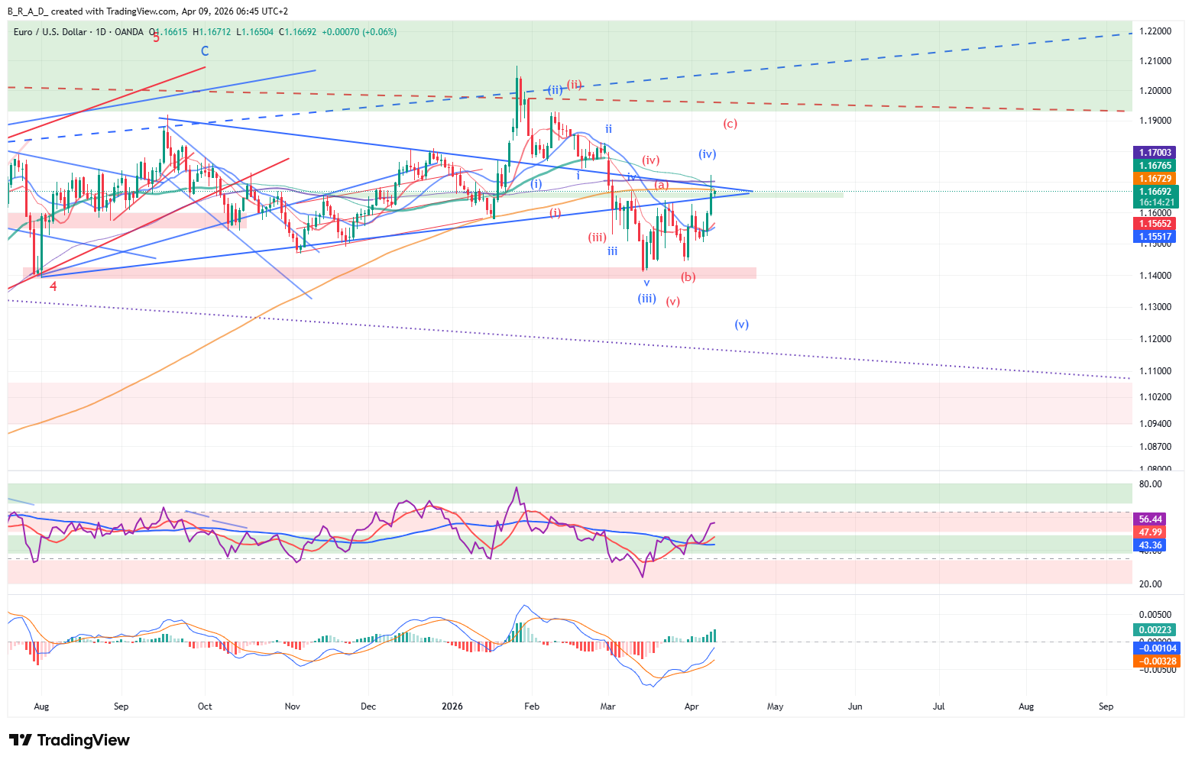The image size is (1192, 763).
Task: Click the current price 1.16692 label
Action: pos(1155,192)
